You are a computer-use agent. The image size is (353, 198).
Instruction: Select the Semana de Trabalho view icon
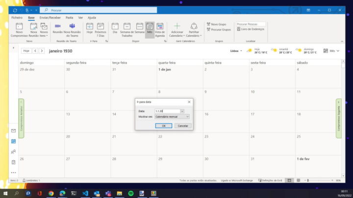pos(127,26)
